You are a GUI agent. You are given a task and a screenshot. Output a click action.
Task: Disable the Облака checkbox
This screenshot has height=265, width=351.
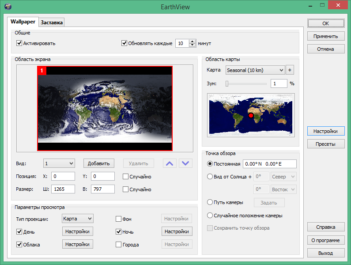pyautogui.click(x=19, y=244)
